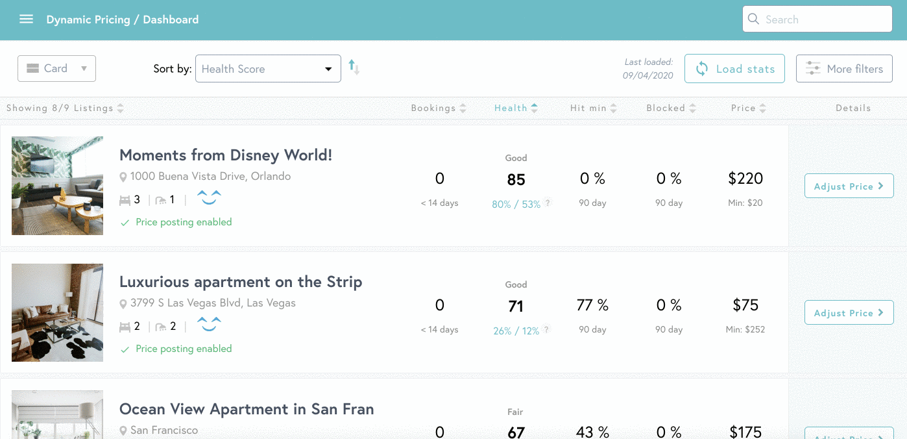Open the hamburger navigation menu
This screenshot has height=439, width=907.
point(26,19)
